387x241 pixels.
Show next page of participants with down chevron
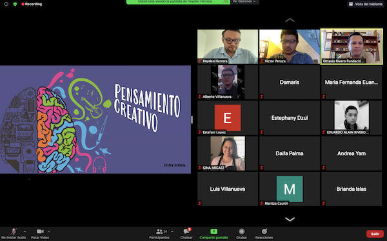tap(290, 219)
